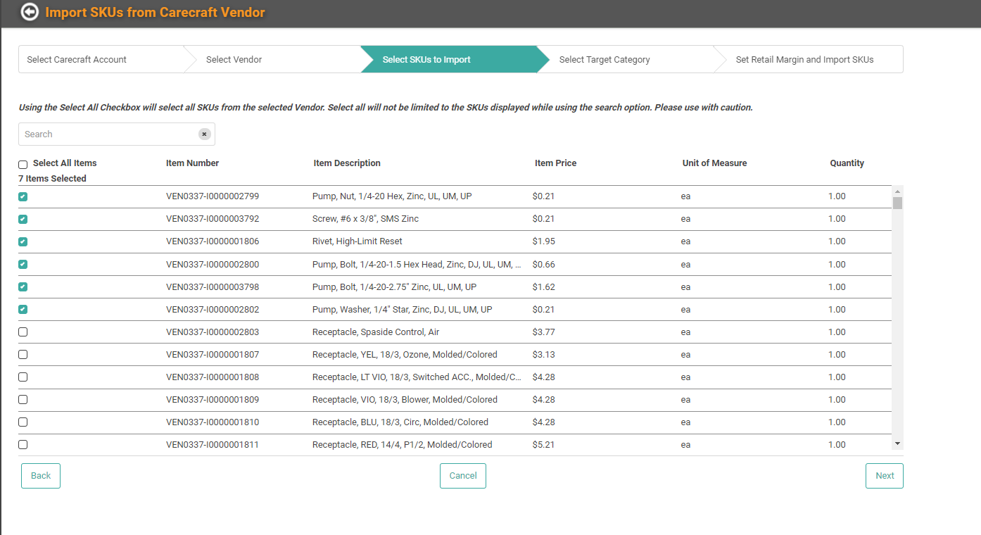Uncheck the Rivet, High-Limit Reset checkbox

(23, 241)
